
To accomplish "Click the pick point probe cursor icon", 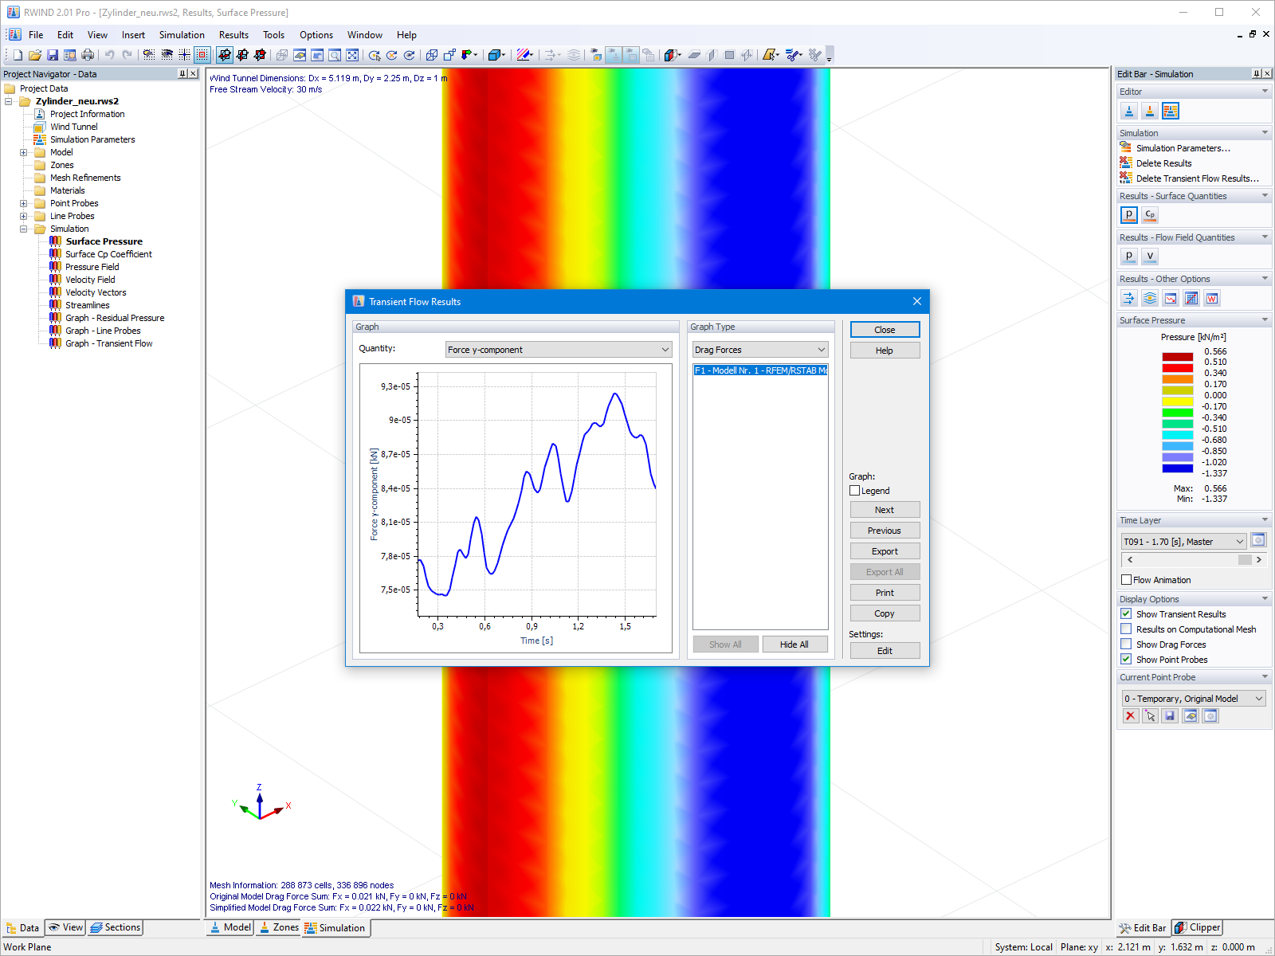I will coord(1150,715).
